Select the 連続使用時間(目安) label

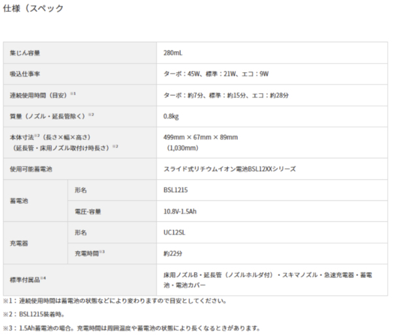[43, 95]
